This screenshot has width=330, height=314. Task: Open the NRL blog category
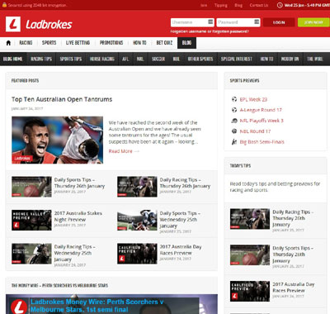point(140,59)
